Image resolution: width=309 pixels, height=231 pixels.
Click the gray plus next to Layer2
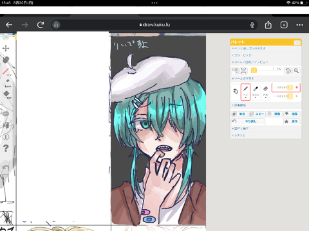[297, 96]
